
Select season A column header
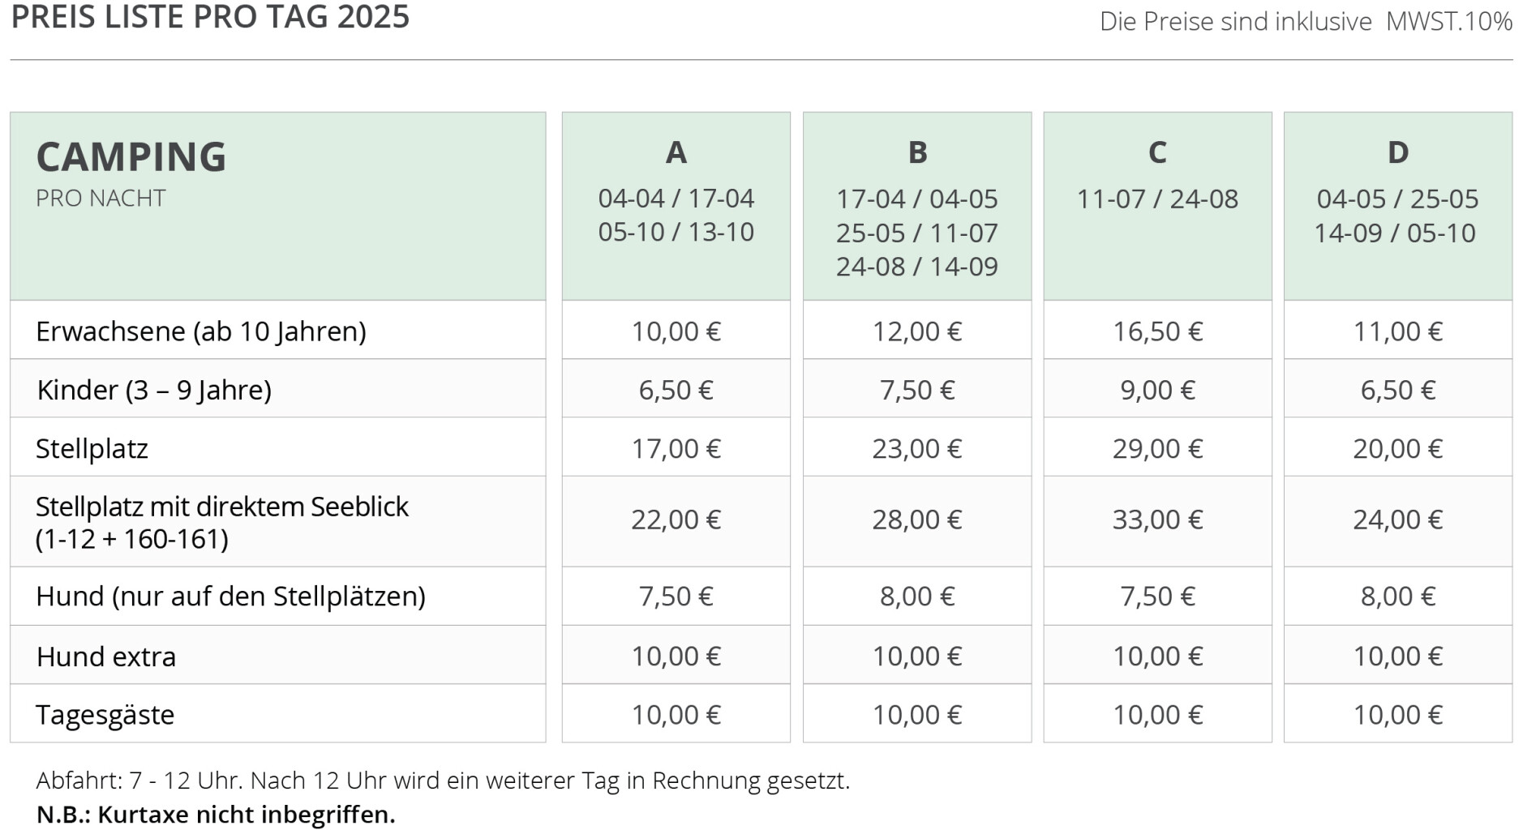676,206
